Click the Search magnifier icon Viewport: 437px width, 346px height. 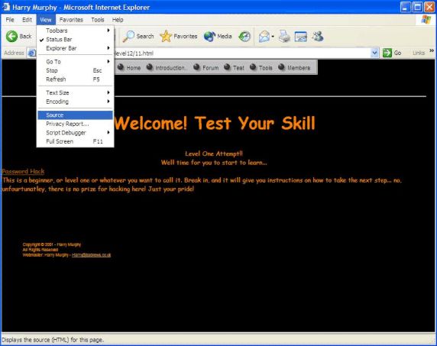(128, 36)
